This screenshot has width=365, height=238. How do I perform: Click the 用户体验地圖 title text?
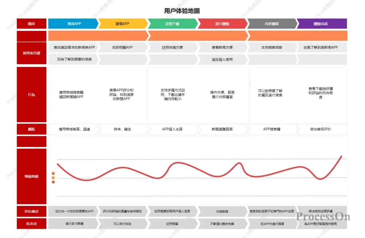tap(182, 11)
